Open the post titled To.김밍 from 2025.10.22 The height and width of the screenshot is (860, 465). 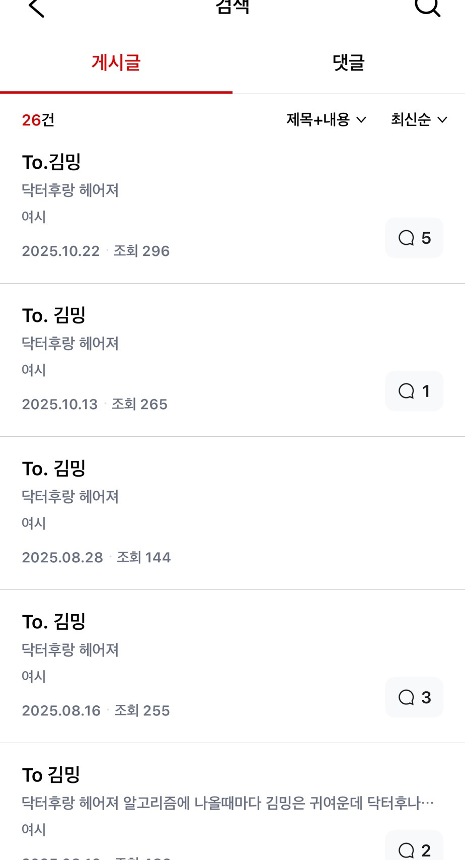pyautogui.click(x=51, y=162)
